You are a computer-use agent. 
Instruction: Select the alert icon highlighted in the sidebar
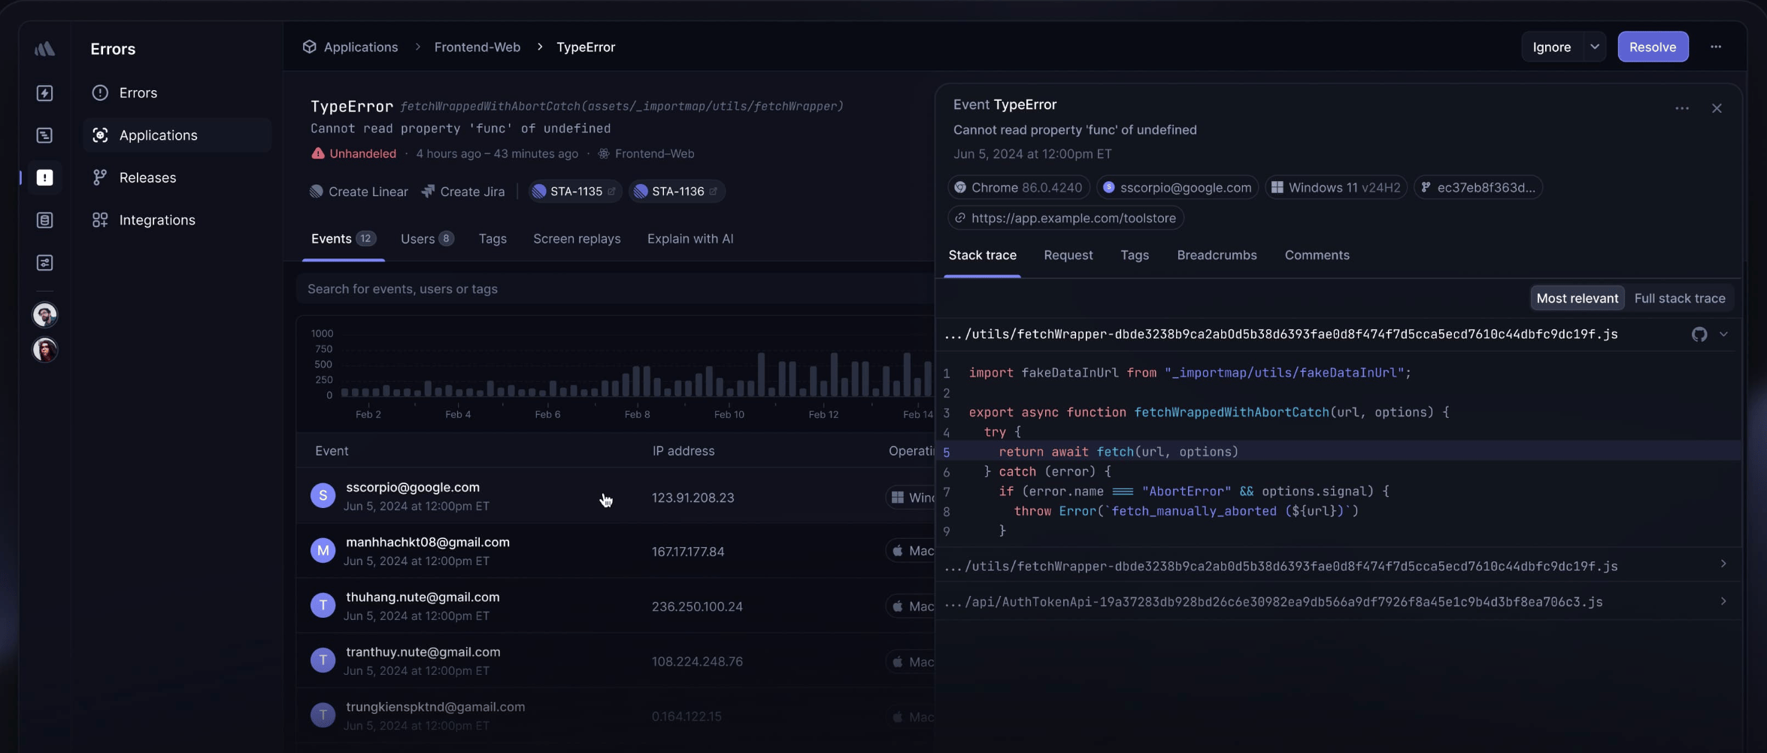coord(44,177)
